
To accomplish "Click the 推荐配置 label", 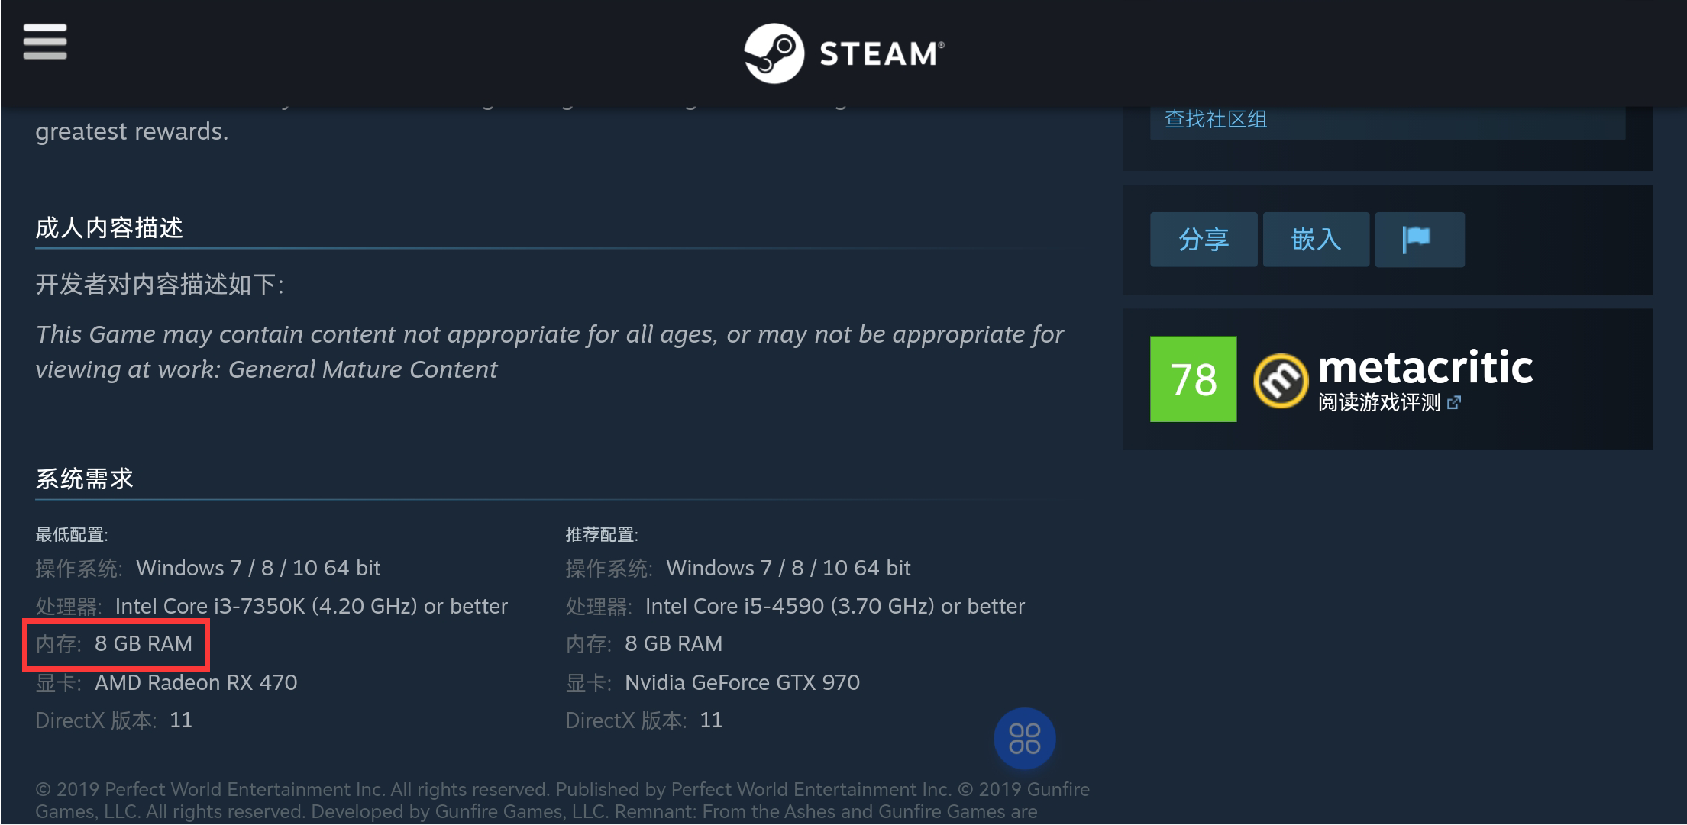I will coord(601,534).
